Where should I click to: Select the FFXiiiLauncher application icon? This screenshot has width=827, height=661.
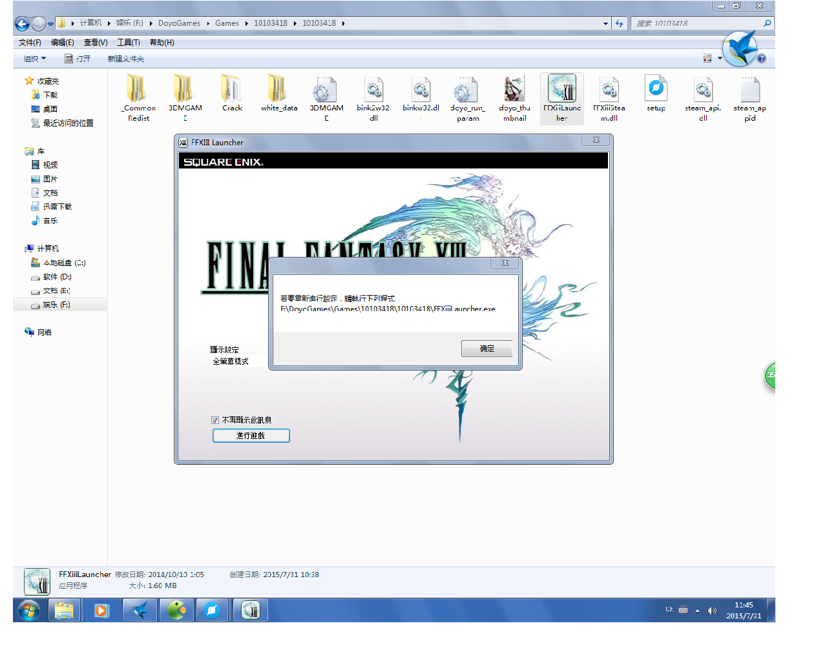point(561,88)
